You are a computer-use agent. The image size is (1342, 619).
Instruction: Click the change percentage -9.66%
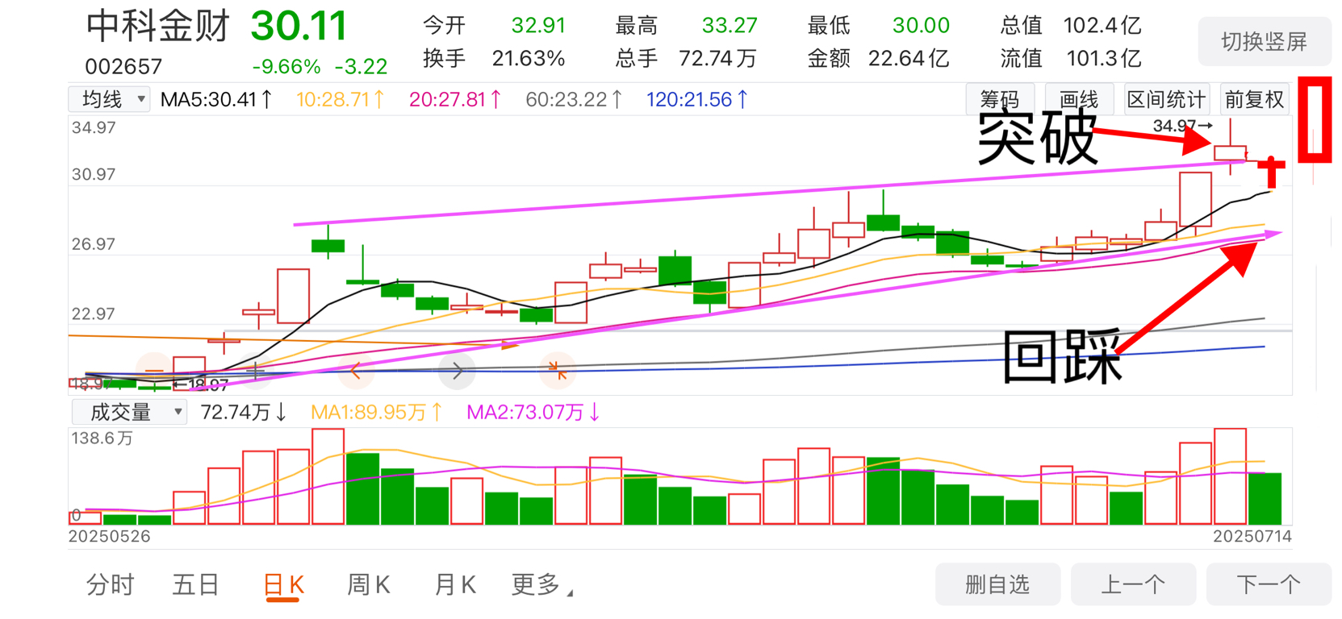(286, 66)
